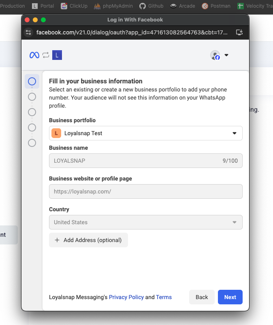This screenshot has height=325, width=273.
Task: Open site information icon in address bar
Action: tap(28, 32)
